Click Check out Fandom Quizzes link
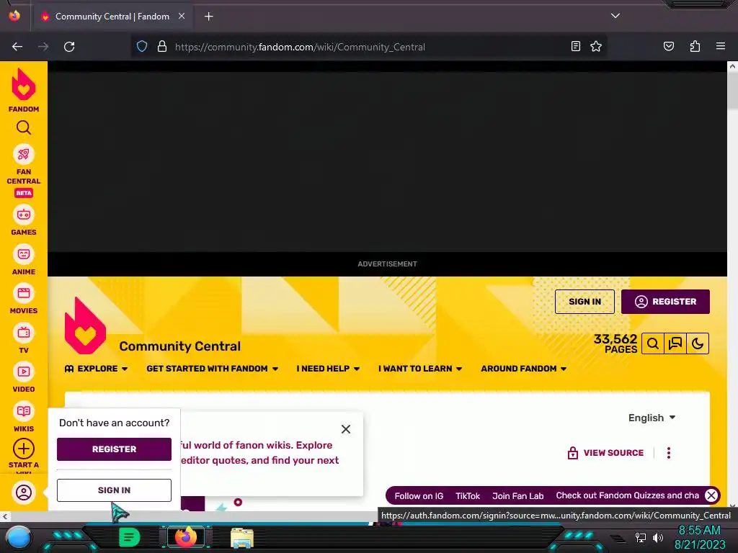This screenshot has width=738, height=553. tap(628, 495)
